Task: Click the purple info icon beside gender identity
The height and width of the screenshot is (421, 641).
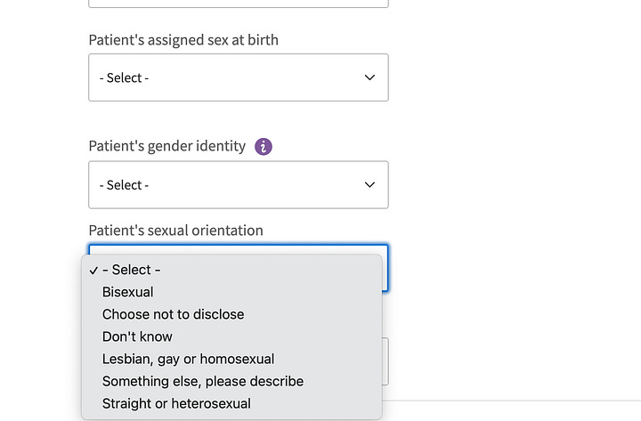Action: (x=264, y=146)
